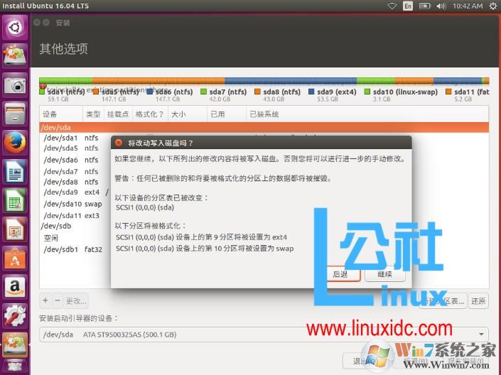
Task: Select the /dev/sda6 ntfs row
Action: (x=75, y=160)
